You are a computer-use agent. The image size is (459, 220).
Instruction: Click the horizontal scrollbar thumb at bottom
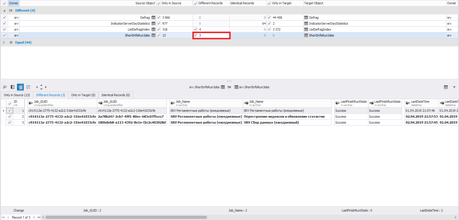[x=126, y=217]
